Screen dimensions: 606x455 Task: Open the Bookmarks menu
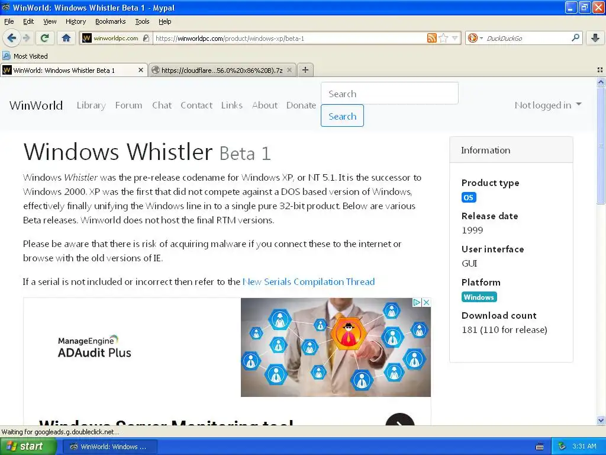(110, 21)
